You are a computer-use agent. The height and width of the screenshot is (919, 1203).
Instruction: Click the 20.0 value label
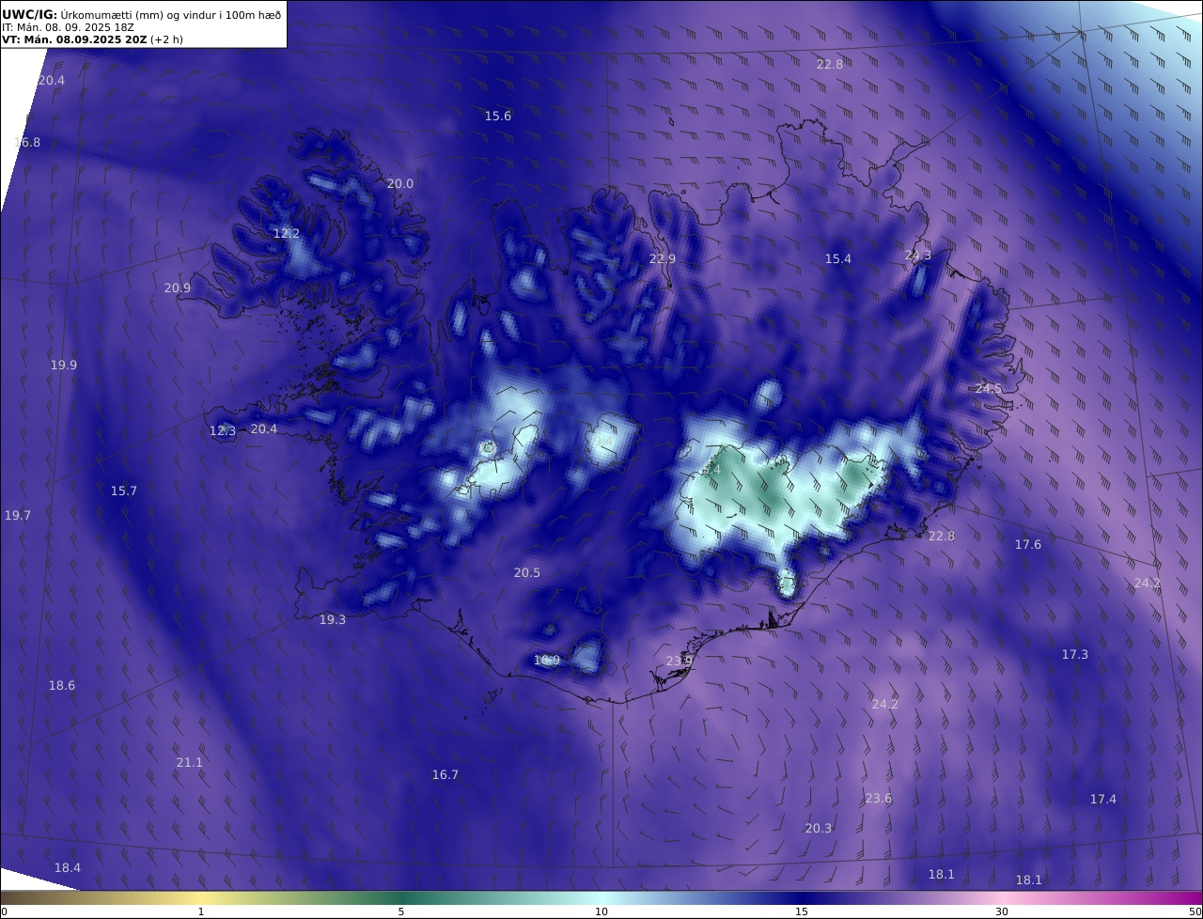400,184
